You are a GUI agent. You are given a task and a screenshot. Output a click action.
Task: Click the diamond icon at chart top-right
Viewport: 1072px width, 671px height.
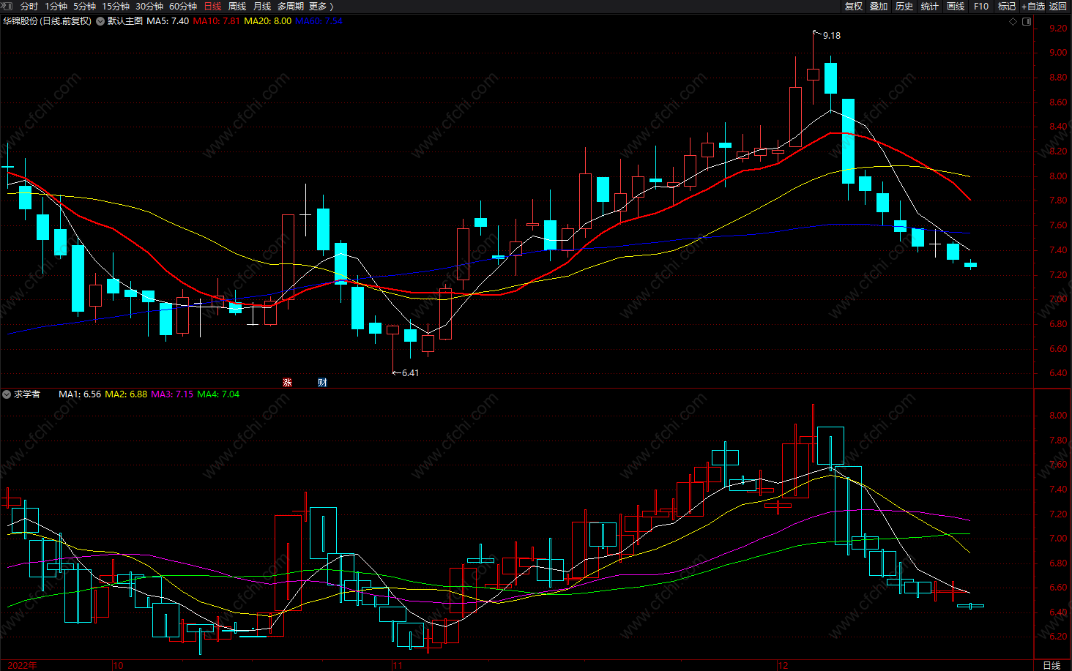[x=1013, y=21]
